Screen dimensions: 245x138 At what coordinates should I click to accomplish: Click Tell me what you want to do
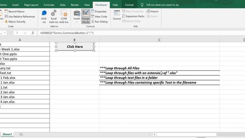click(162, 5)
